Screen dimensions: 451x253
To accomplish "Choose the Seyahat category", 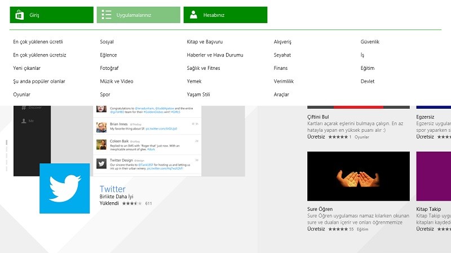I will coord(282,55).
